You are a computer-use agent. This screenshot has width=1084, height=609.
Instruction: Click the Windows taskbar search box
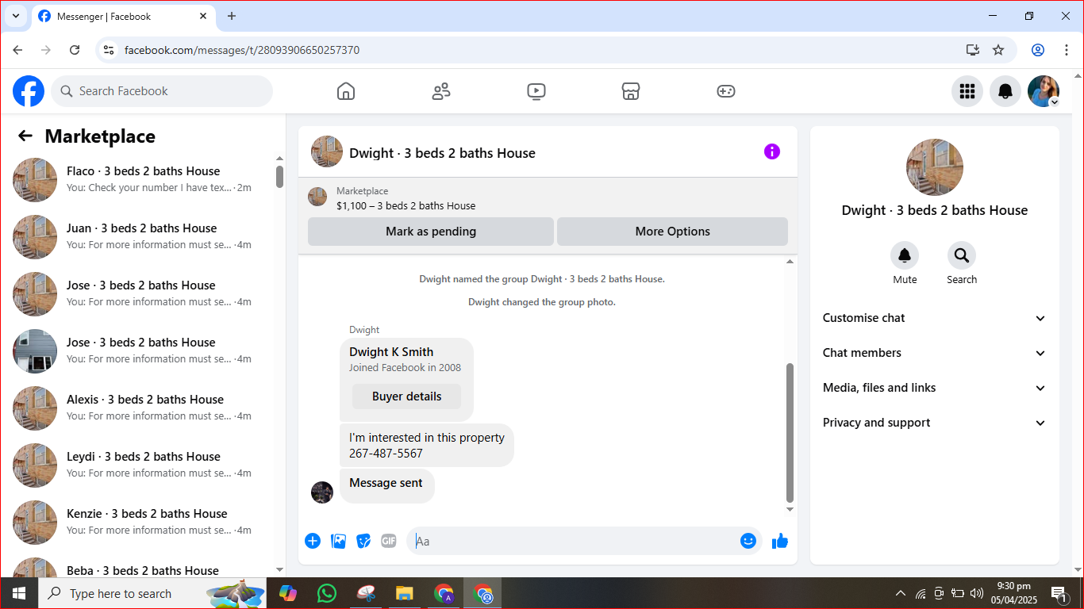tap(152, 593)
